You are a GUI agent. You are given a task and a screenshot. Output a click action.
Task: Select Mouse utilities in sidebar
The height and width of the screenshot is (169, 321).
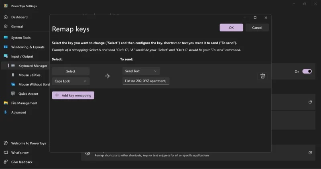29,75
